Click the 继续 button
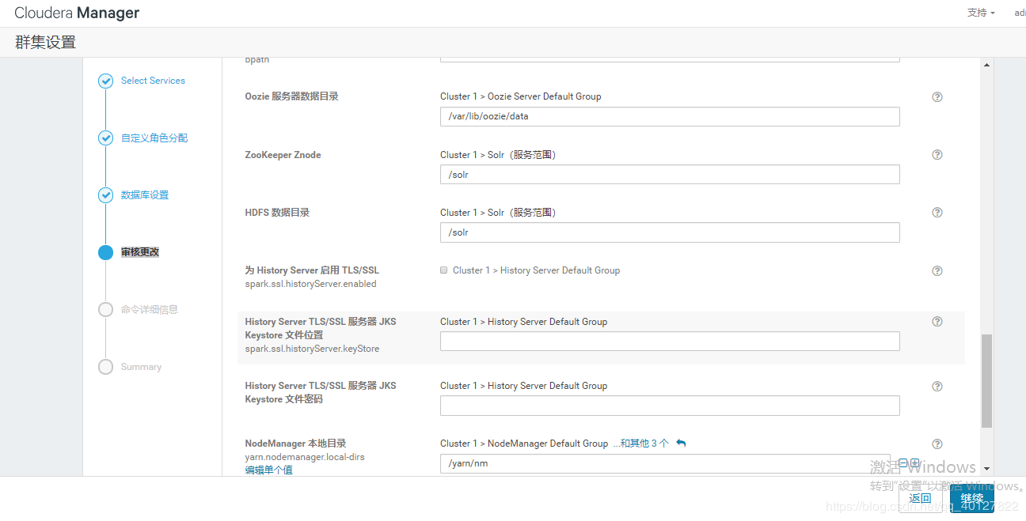The image size is (1026, 521). coord(971,498)
